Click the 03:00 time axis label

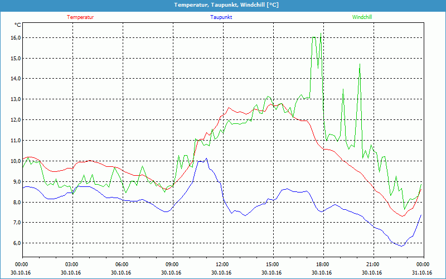73,264
